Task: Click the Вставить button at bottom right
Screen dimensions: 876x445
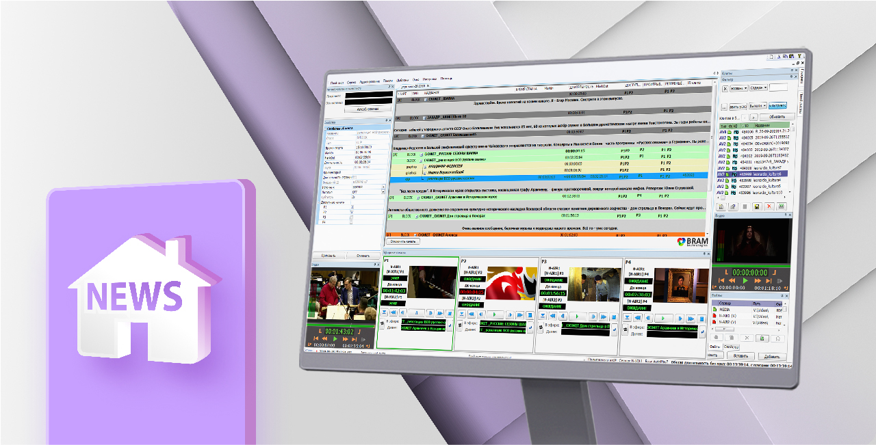Action: click(742, 356)
